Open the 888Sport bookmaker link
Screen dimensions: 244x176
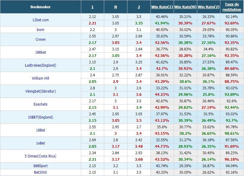tap(40, 166)
